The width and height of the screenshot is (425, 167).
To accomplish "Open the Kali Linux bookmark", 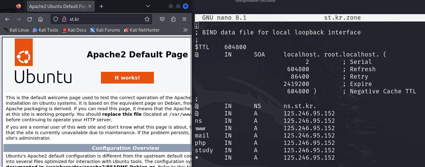I will pyautogui.click(x=16, y=30).
